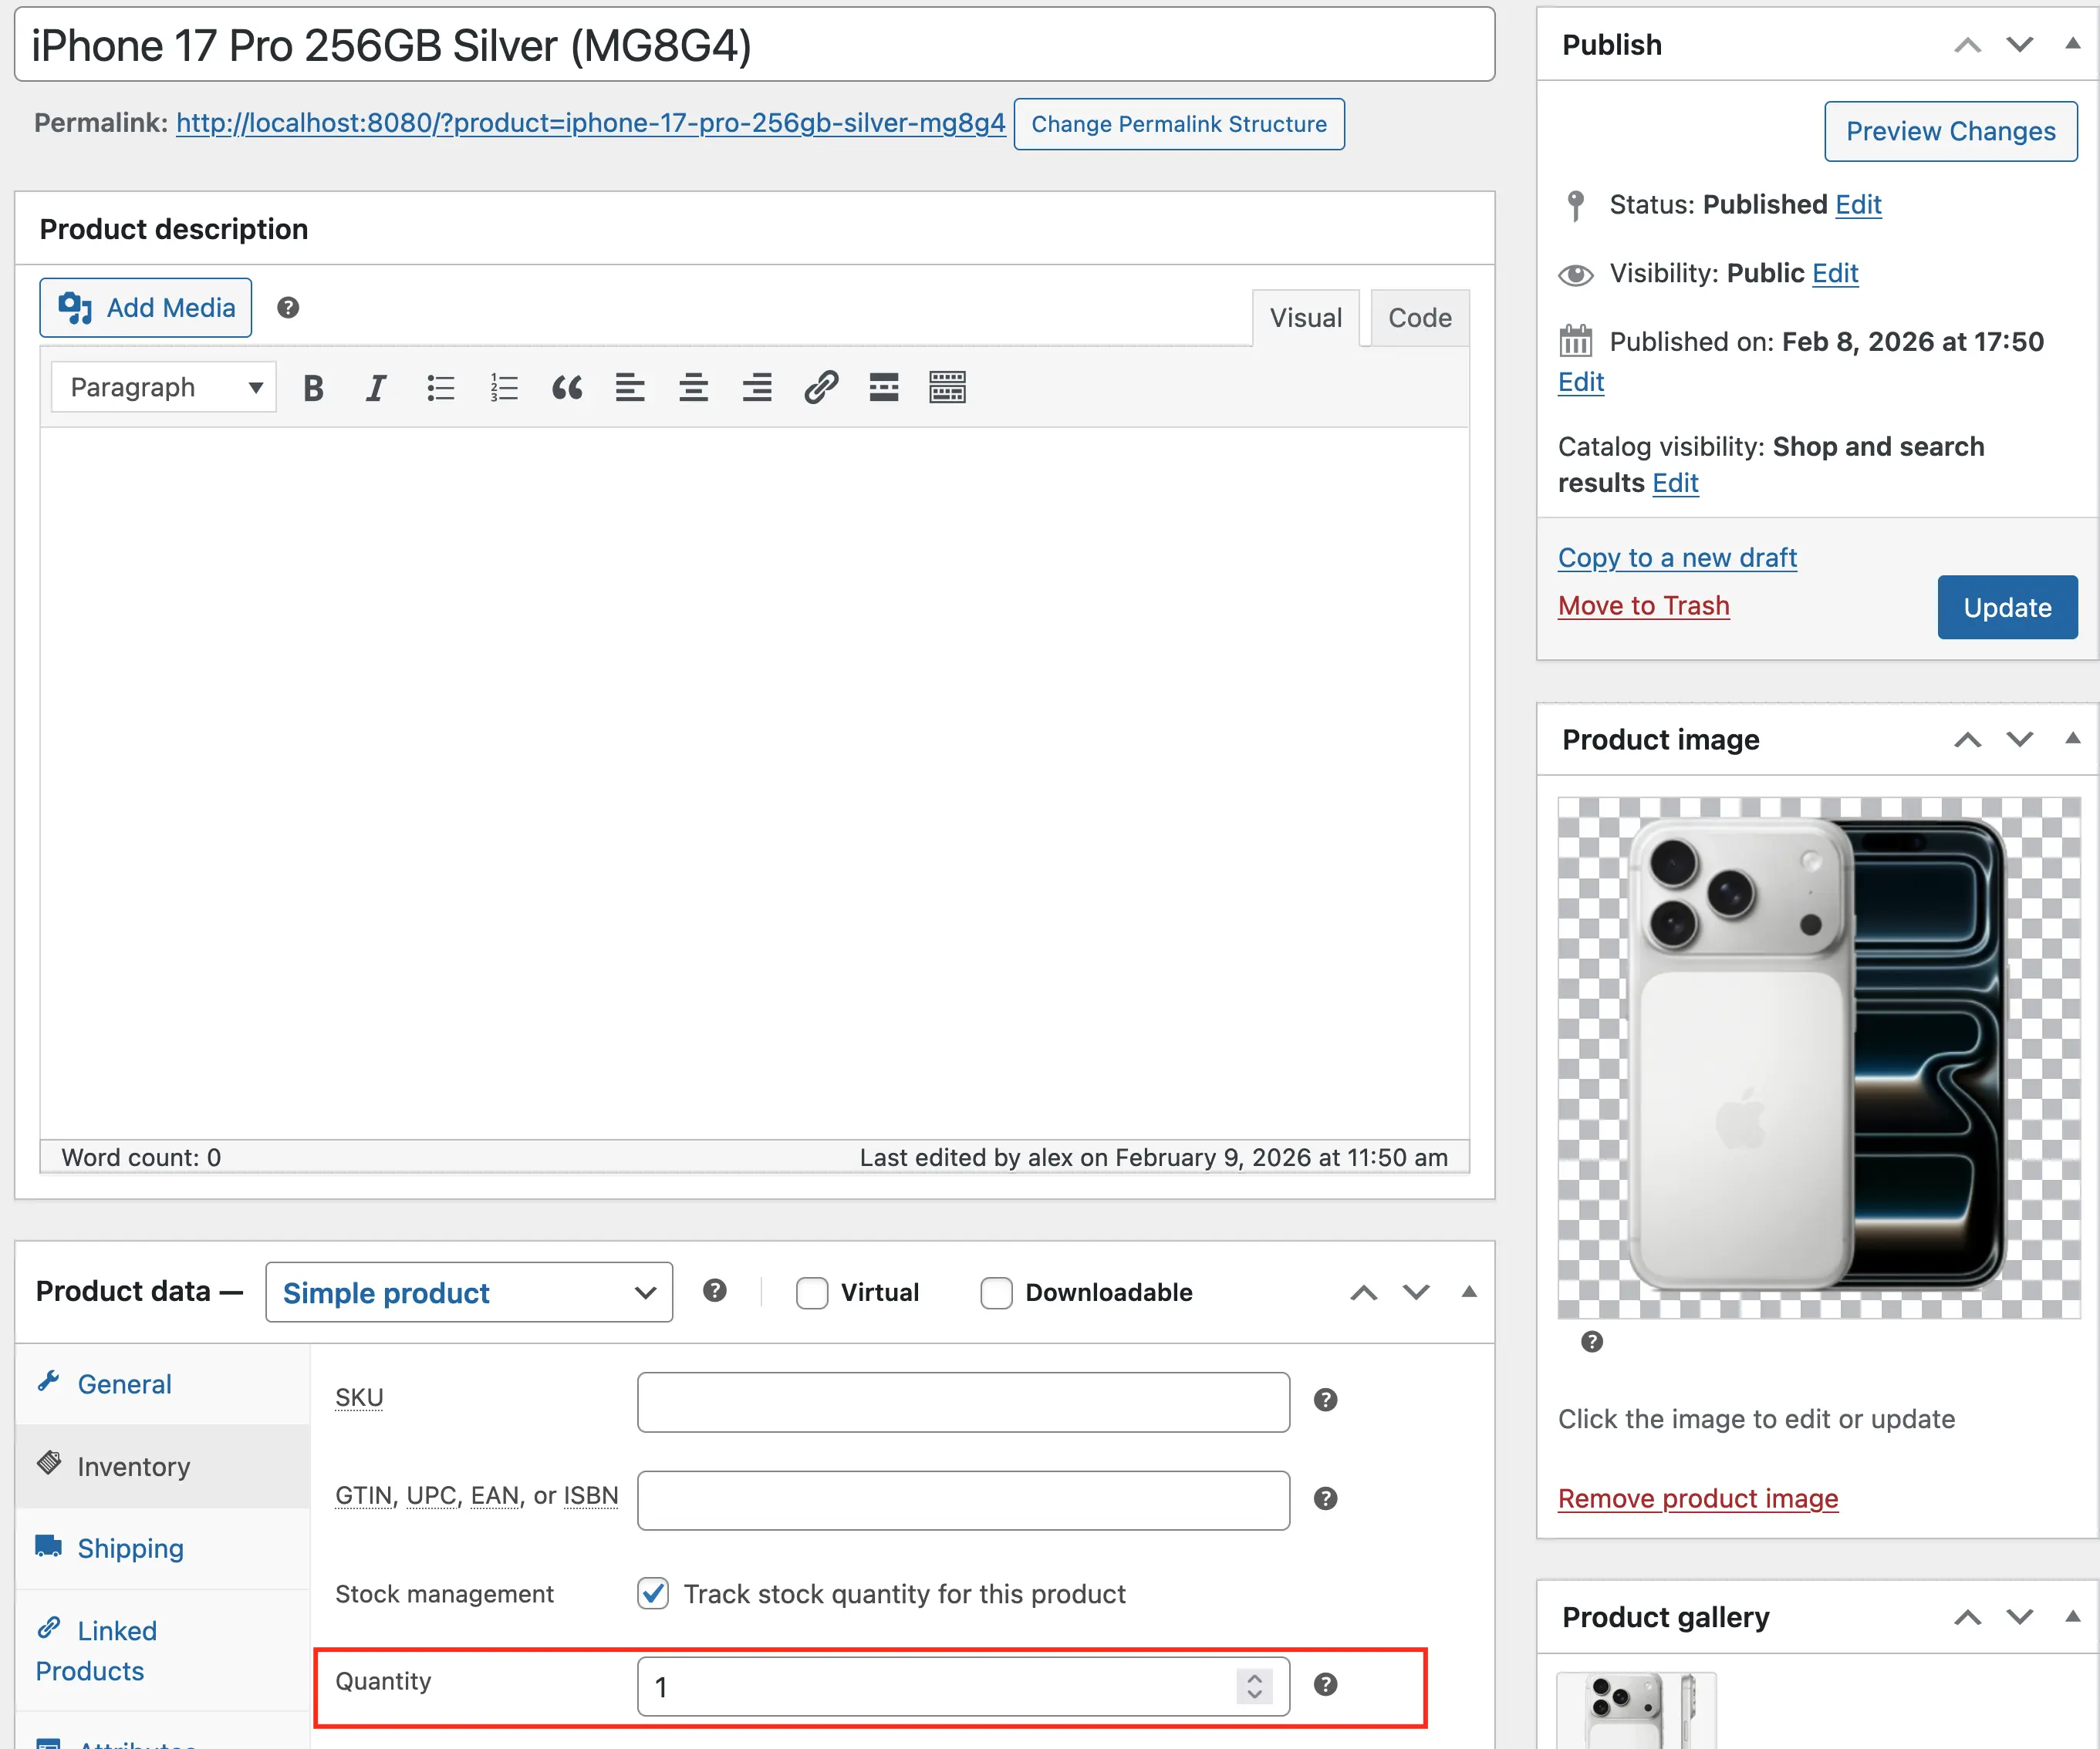Screen dimensions: 2100x1749
Task: Open the Simple product type dropdown
Action: 469,1293
